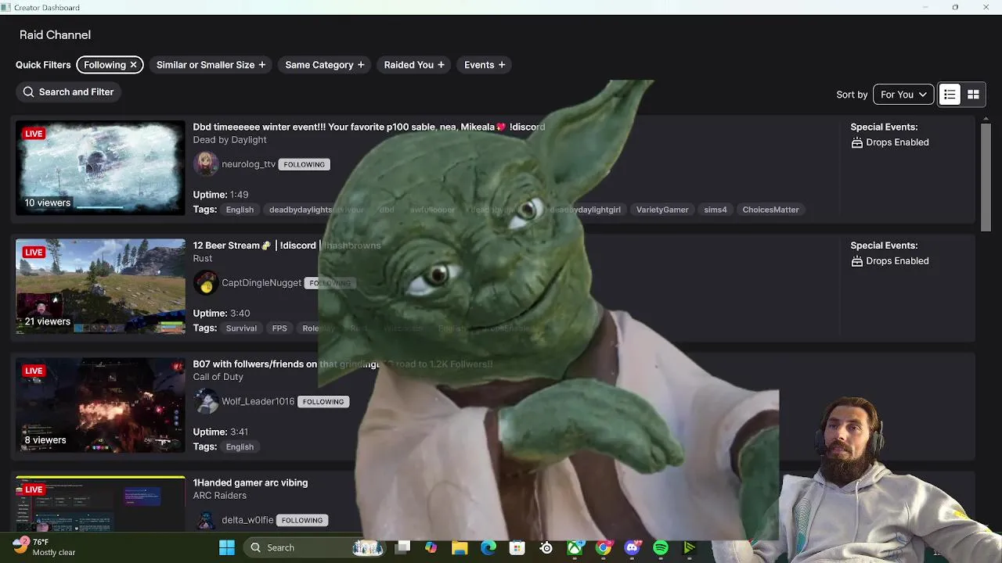Open Google Chrome from the taskbar
The image size is (1002, 563).
tap(603, 547)
